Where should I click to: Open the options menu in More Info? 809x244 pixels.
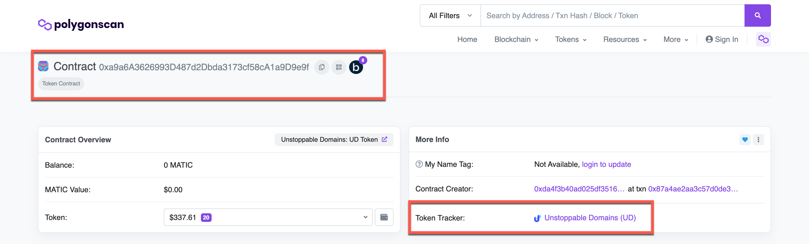point(758,140)
